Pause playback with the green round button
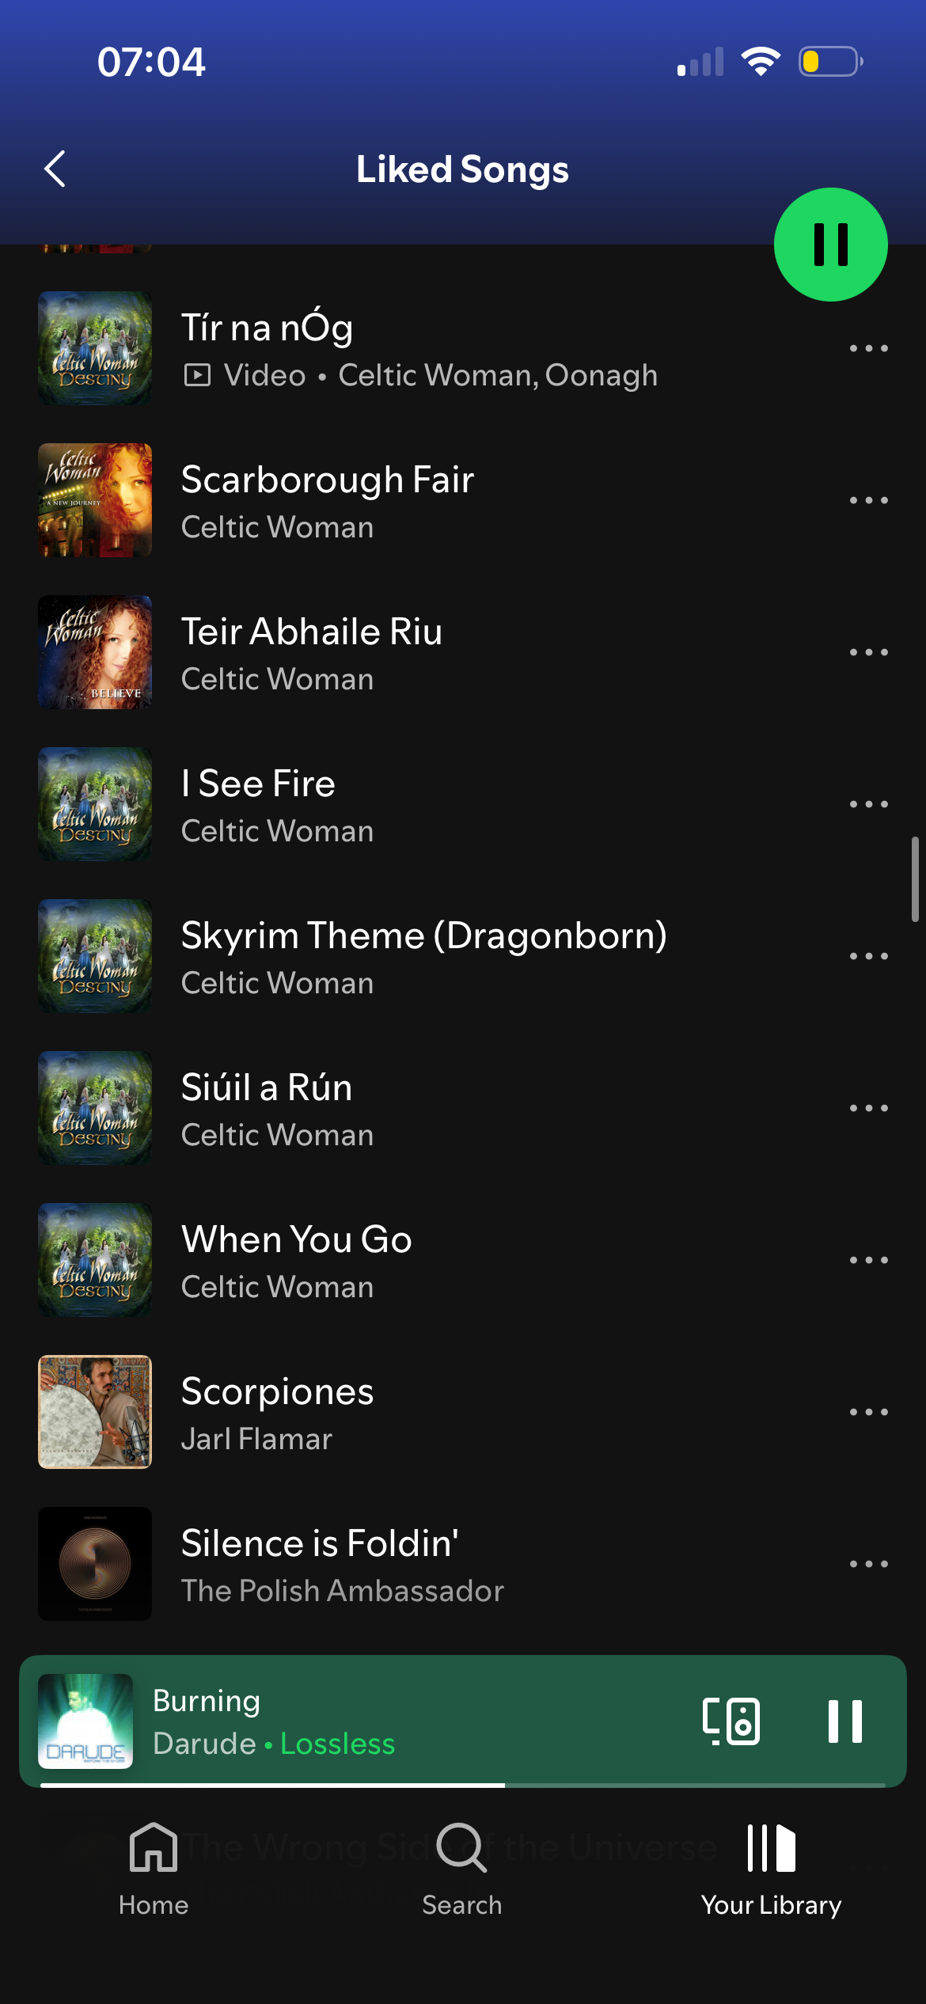This screenshot has height=2004, width=926. click(830, 244)
